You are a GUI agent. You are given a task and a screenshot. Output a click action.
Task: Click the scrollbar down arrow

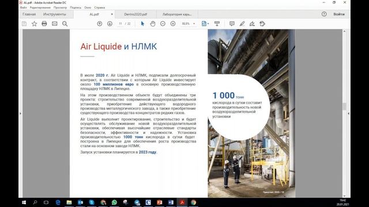345,195
